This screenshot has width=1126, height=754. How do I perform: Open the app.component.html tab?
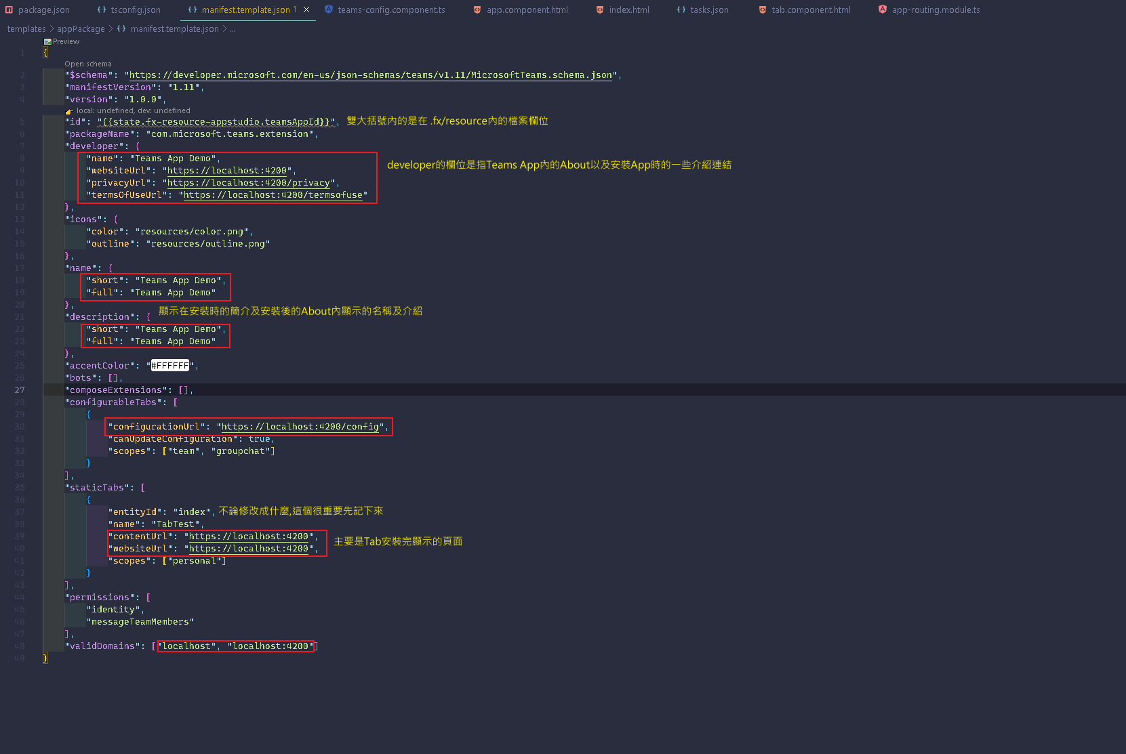pyautogui.click(x=527, y=10)
